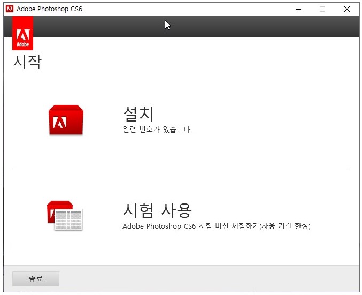The image size is (362, 295).
Task: Select the 시험 사용 trial option heading
Action: pyautogui.click(x=157, y=210)
